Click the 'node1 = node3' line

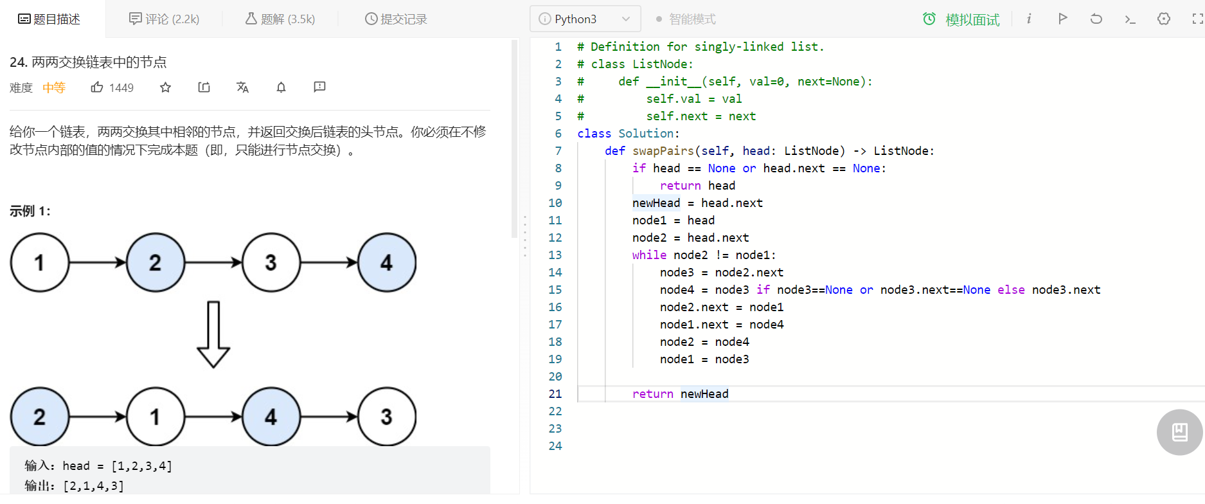(x=704, y=359)
